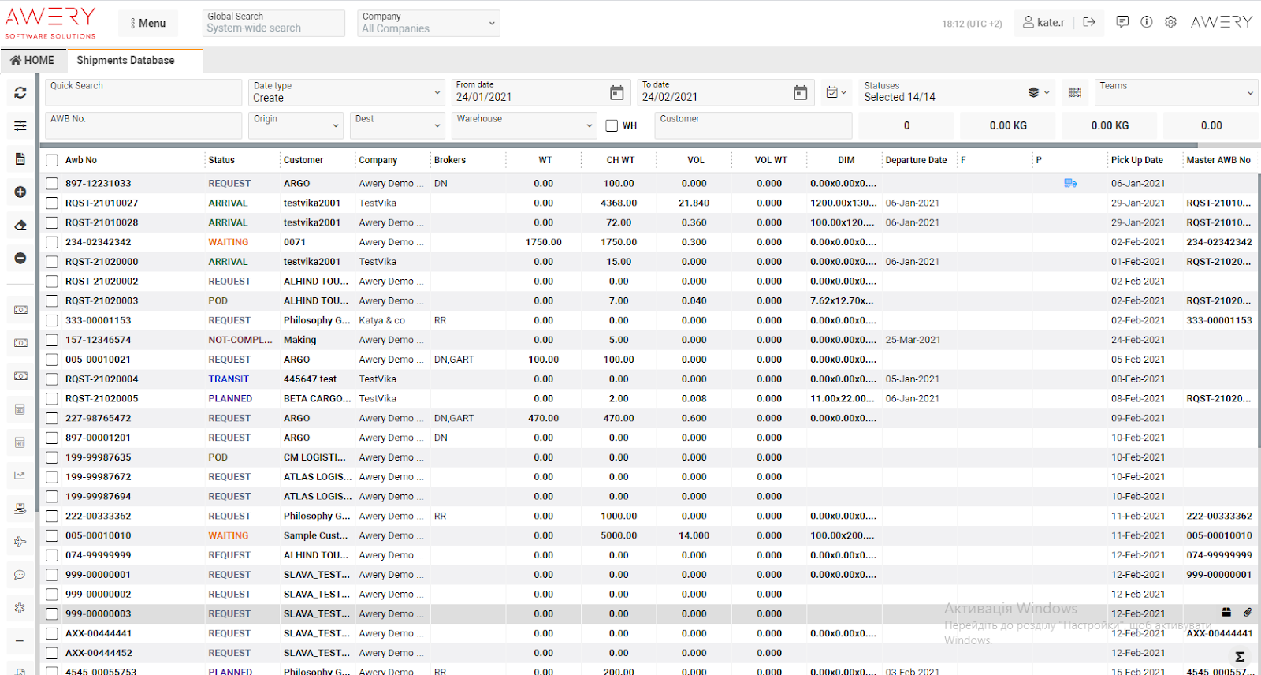Image resolution: width=1261 pixels, height=675 pixels.
Task: Select checkbox for row 234-02342342
Action: point(52,242)
